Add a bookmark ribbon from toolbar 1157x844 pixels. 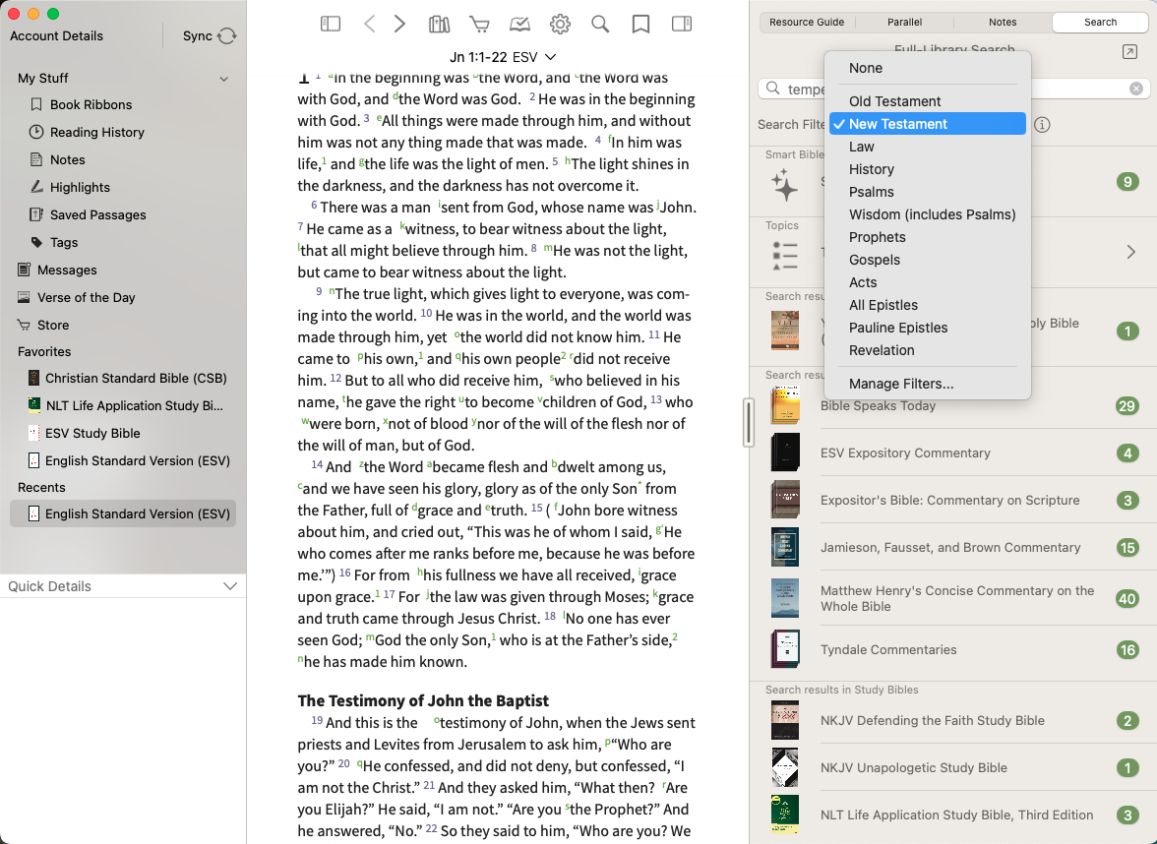640,24
